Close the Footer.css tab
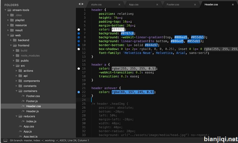 click(195, 5)
